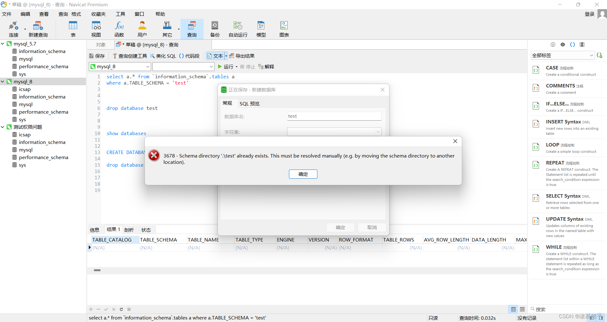Open the 文本 dropdown arrow

[x=226, y=56]
